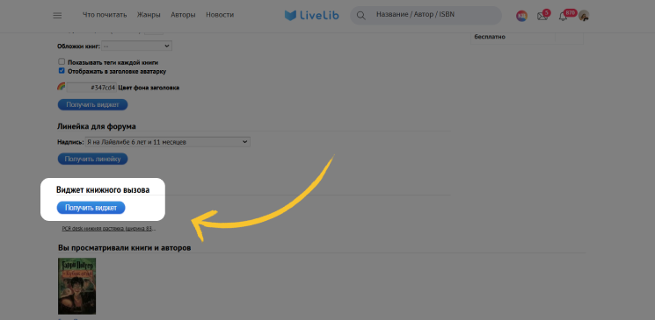Click 'Цвет фона заголовка' label
The image size is (655, 320).
(x=149, y=88)
